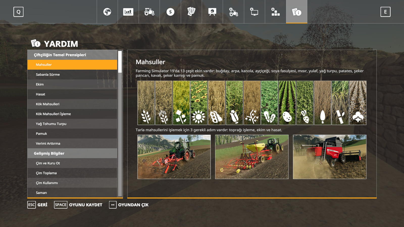This screenshot has width=404, height=227.
Task: Click the soybean crop image
Action: pos(217,103)
